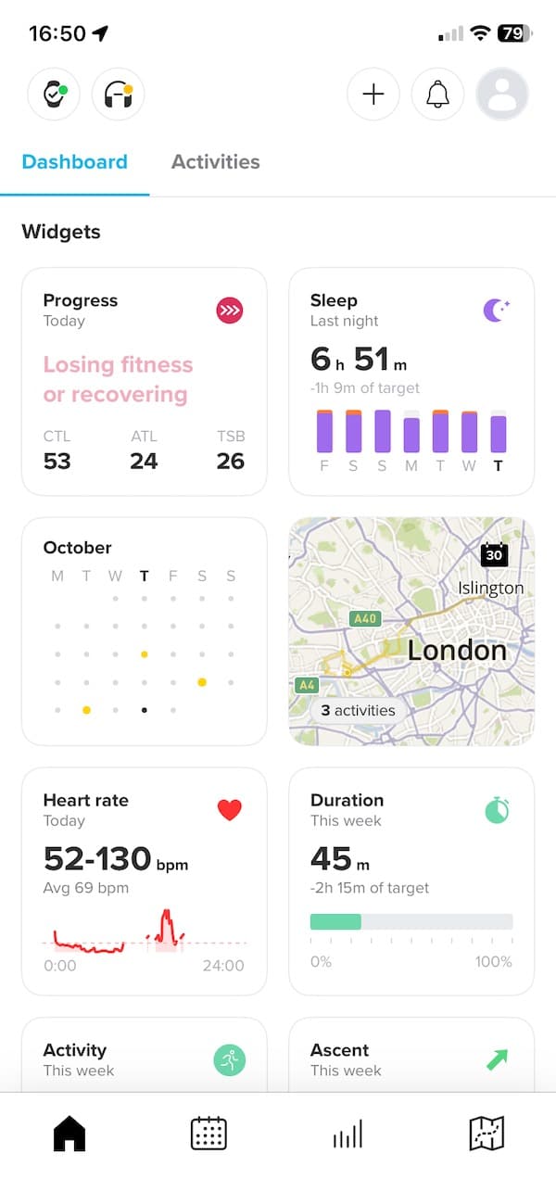Tap the "3 activities" map label
556x1204 pixels.
point(358,711)
